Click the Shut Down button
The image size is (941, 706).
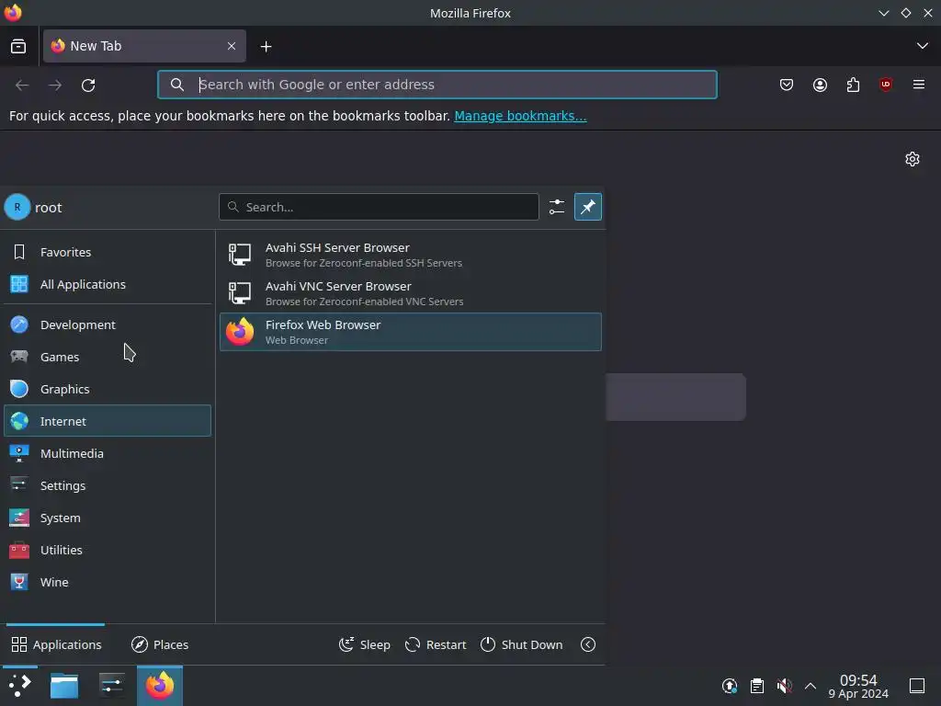click(x=522, y=644)
